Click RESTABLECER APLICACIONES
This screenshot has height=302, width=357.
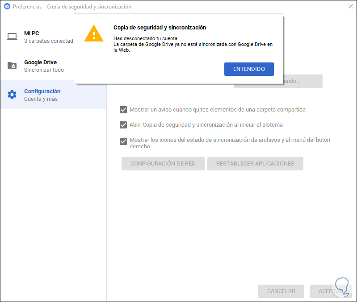click(255, 164)
